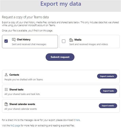Uncheck the Chat history checkbox
The height and width of the screenshot is (130, 121).
coord(6,41)
